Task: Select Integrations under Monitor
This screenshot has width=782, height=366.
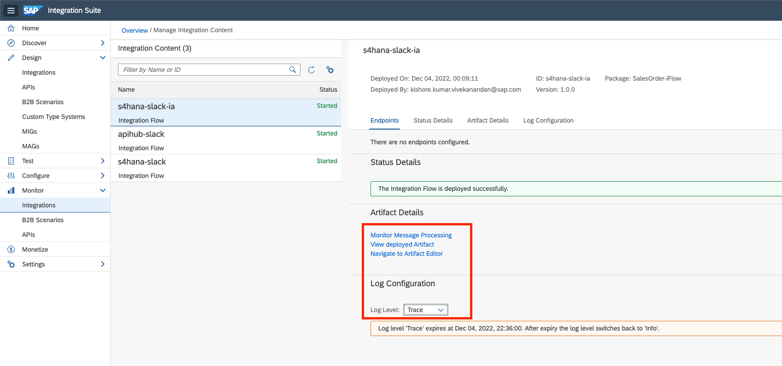Action: 55,205
